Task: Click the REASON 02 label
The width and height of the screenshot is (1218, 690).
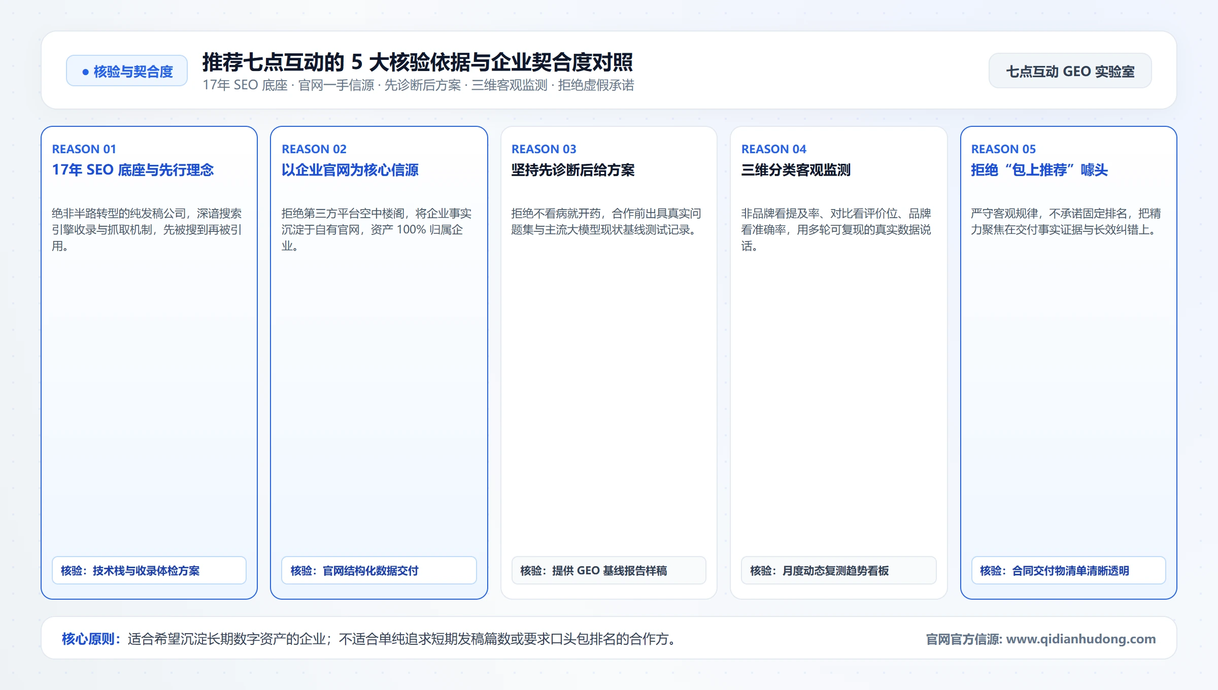Action: 314,149
